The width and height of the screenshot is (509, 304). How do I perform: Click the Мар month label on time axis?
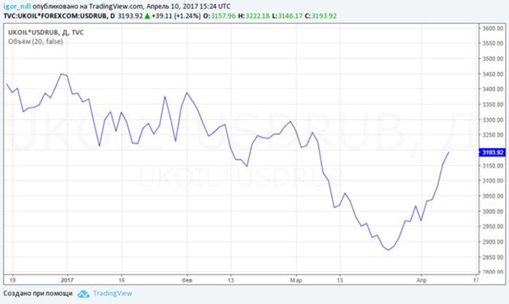296,280
